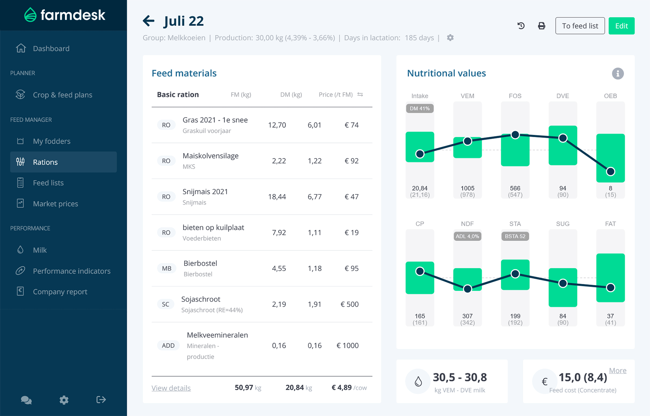Go to Dashboard in sidebar
This screenshot has width=650, height=416.
point(51,48)
